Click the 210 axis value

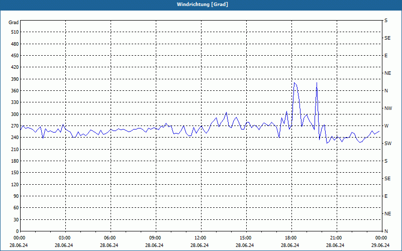point(15,149)
